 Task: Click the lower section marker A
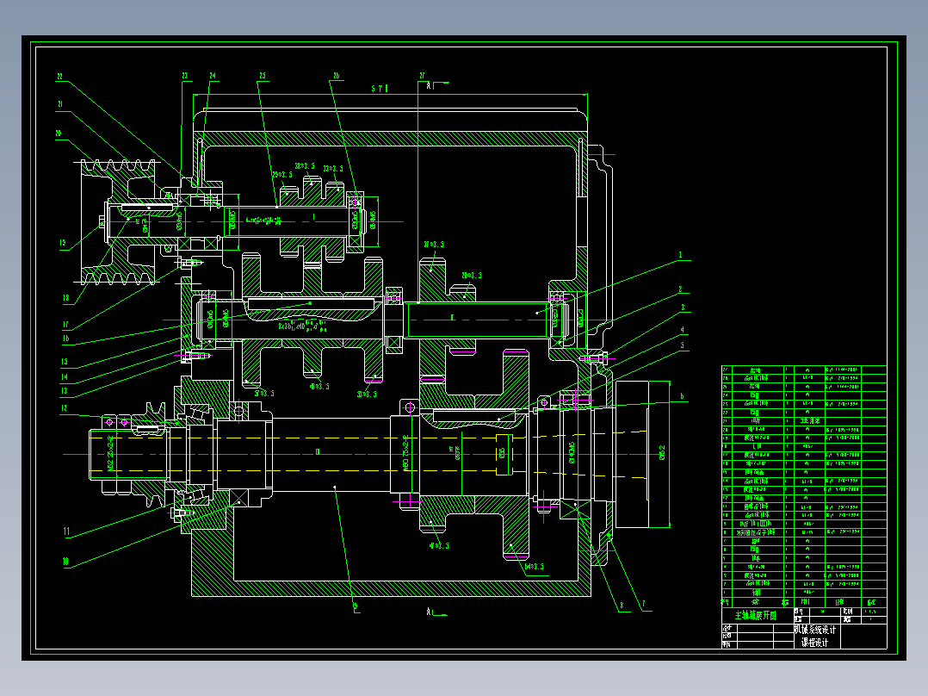[x=429, y=612]
